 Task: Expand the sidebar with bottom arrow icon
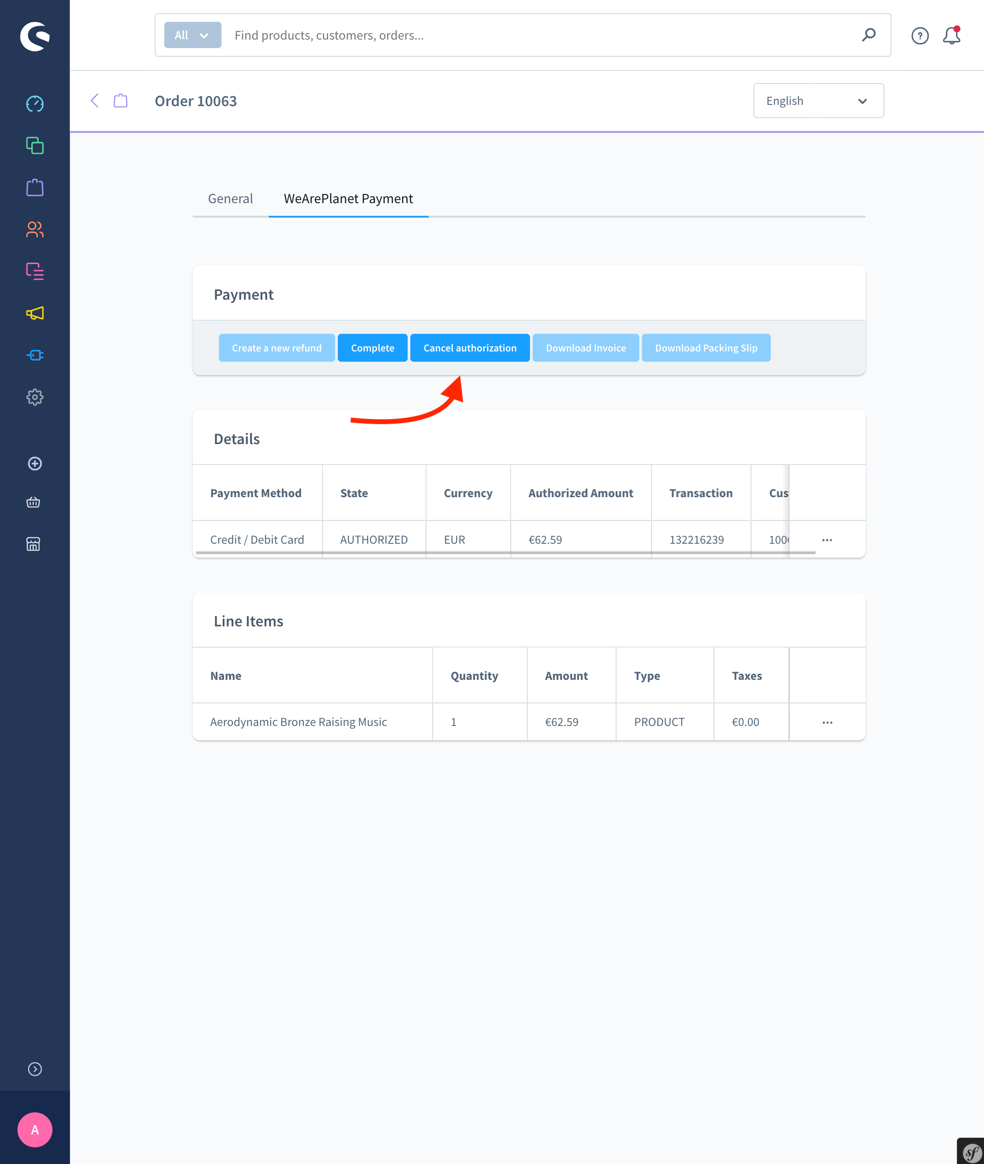[35, 1069]
